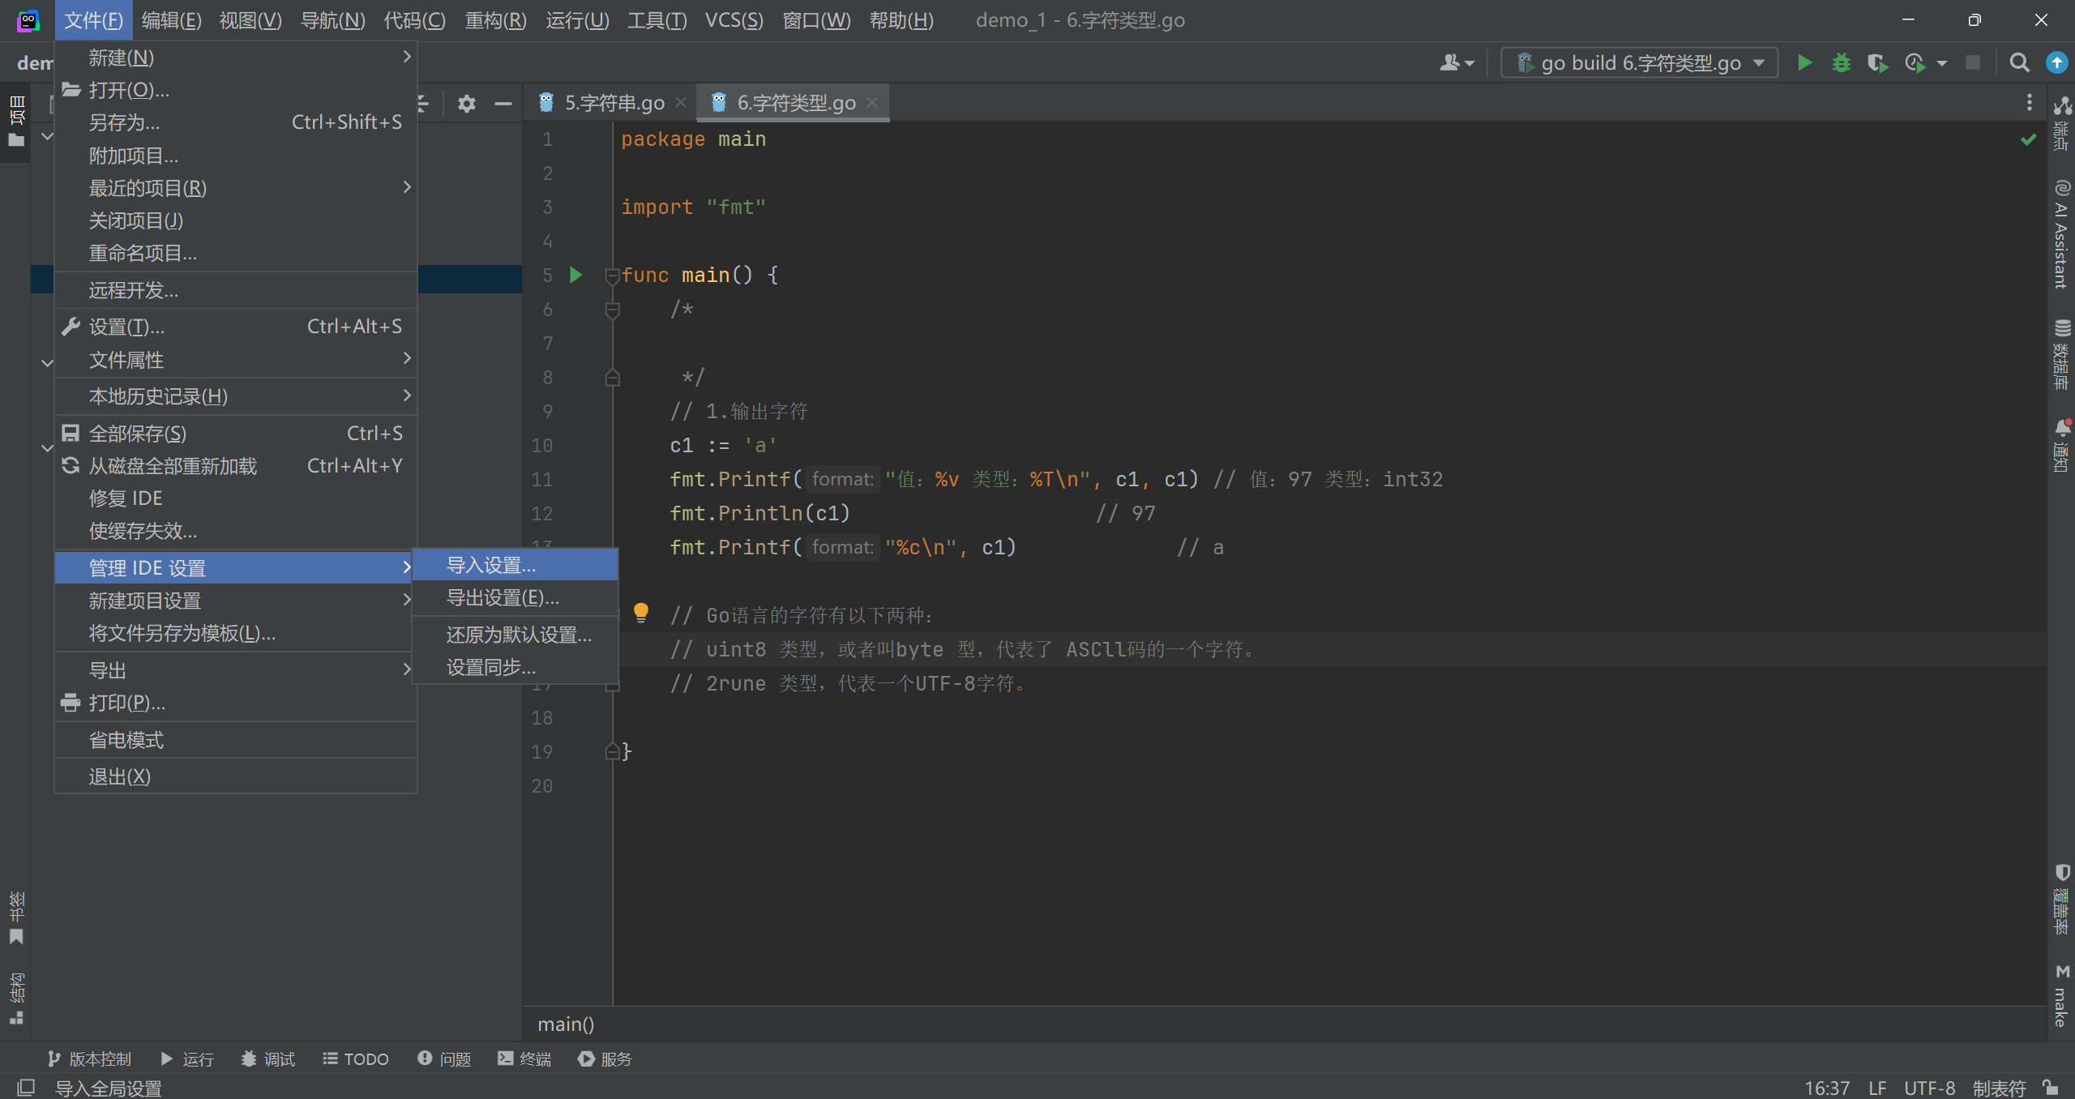Start the Debug bug icon
The height and width of the screenshot is (1099, 2075).
1841,62
